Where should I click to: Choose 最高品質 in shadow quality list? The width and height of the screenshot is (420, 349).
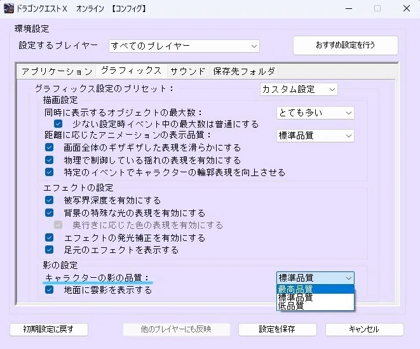[315, 289]
